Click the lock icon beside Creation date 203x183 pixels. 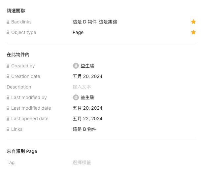click(x=8, y=76)
